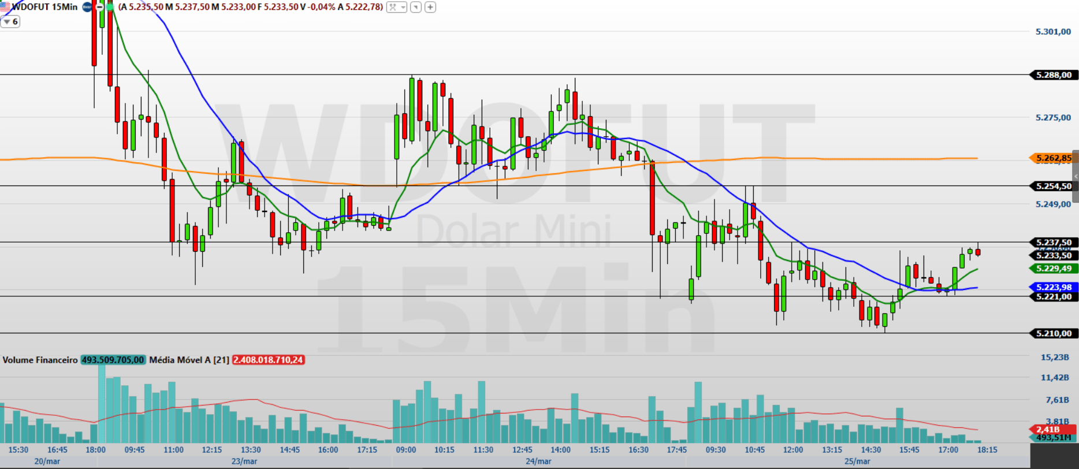Select the green 5.229,49 moving average tag

coord(1052,269)
